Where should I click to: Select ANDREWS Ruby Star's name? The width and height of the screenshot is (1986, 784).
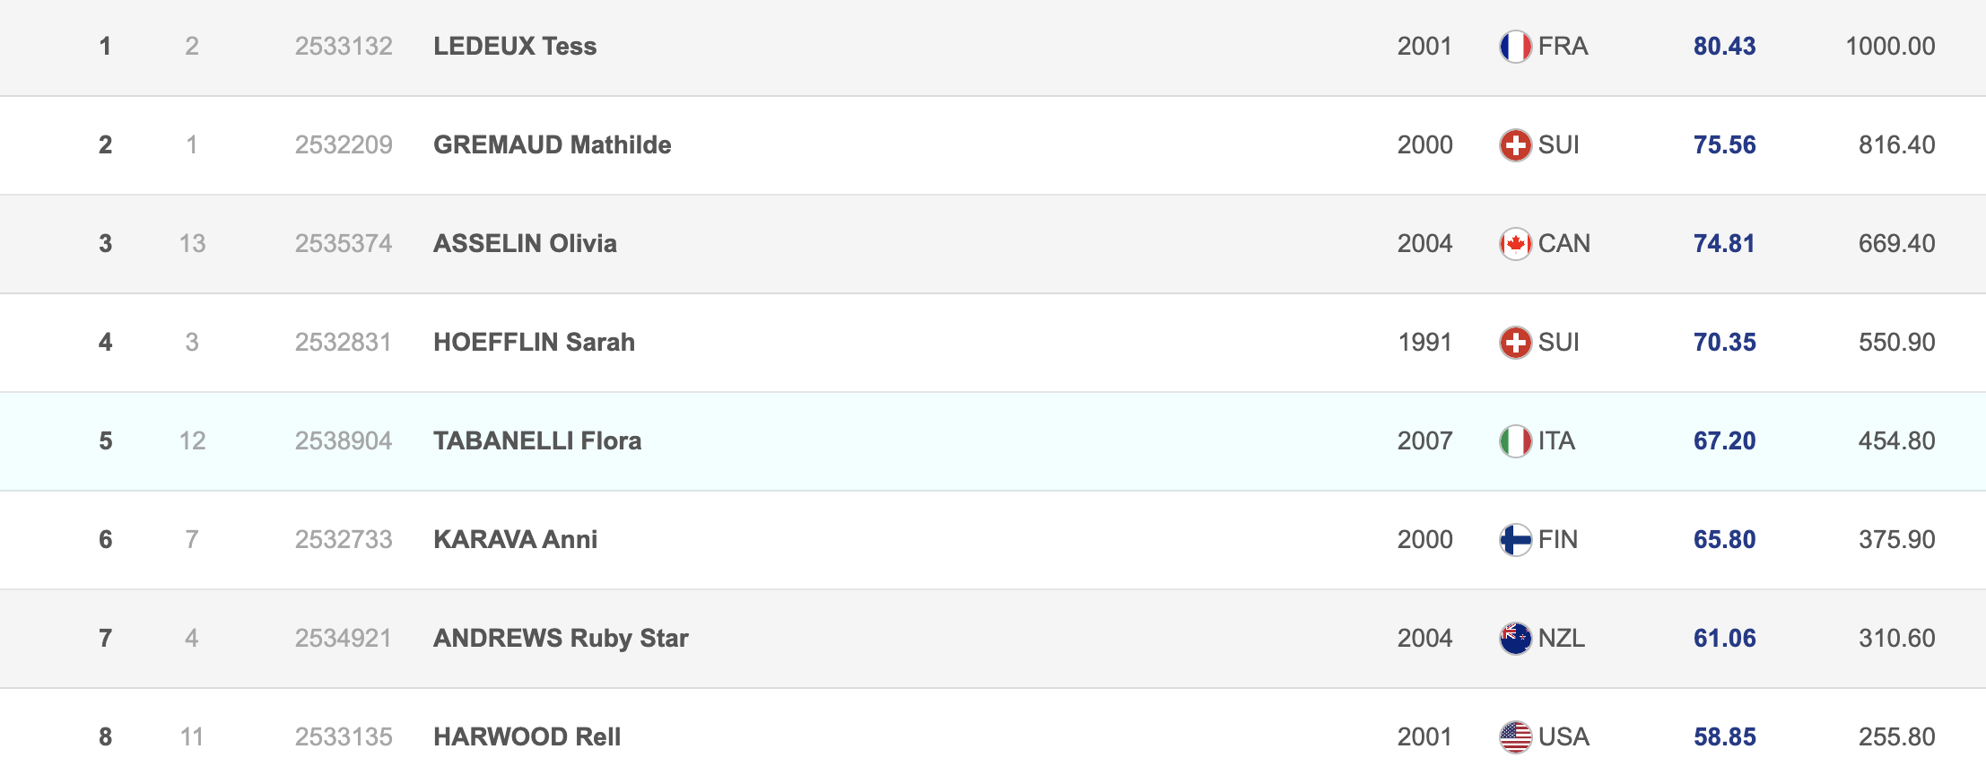click(x=561, y=639)
